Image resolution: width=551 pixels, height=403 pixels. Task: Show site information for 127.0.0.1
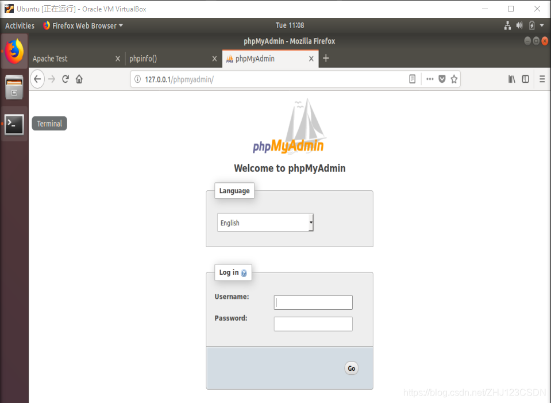tap(138, 79)
